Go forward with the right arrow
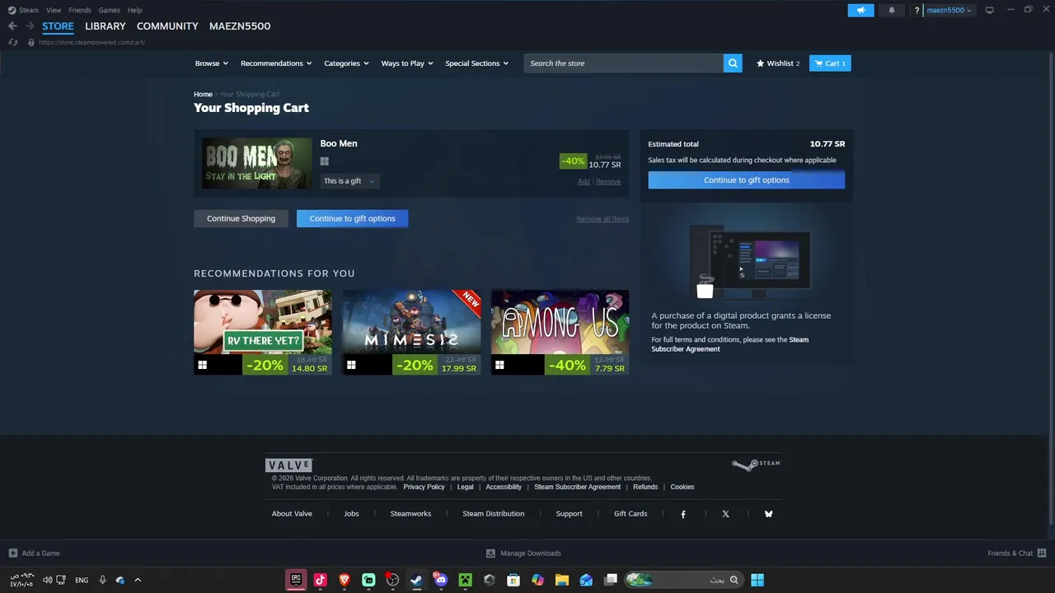Image resolution: width=1055 pixels, height=593 pixels. coord(30,26)
